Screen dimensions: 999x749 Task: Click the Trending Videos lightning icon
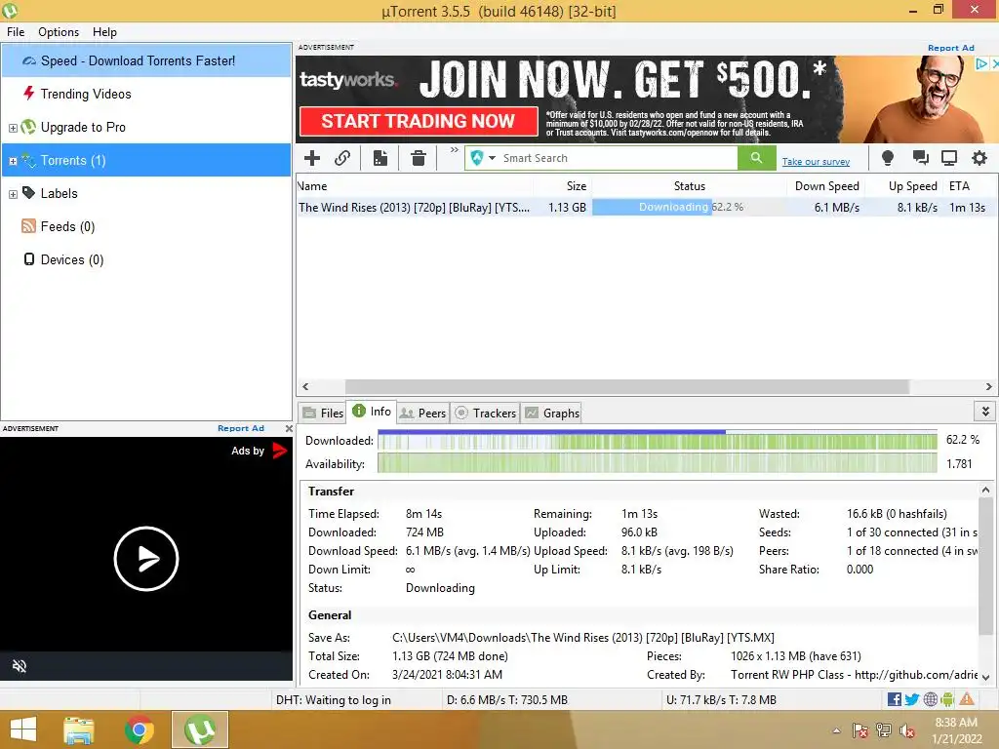coord(28,94)
